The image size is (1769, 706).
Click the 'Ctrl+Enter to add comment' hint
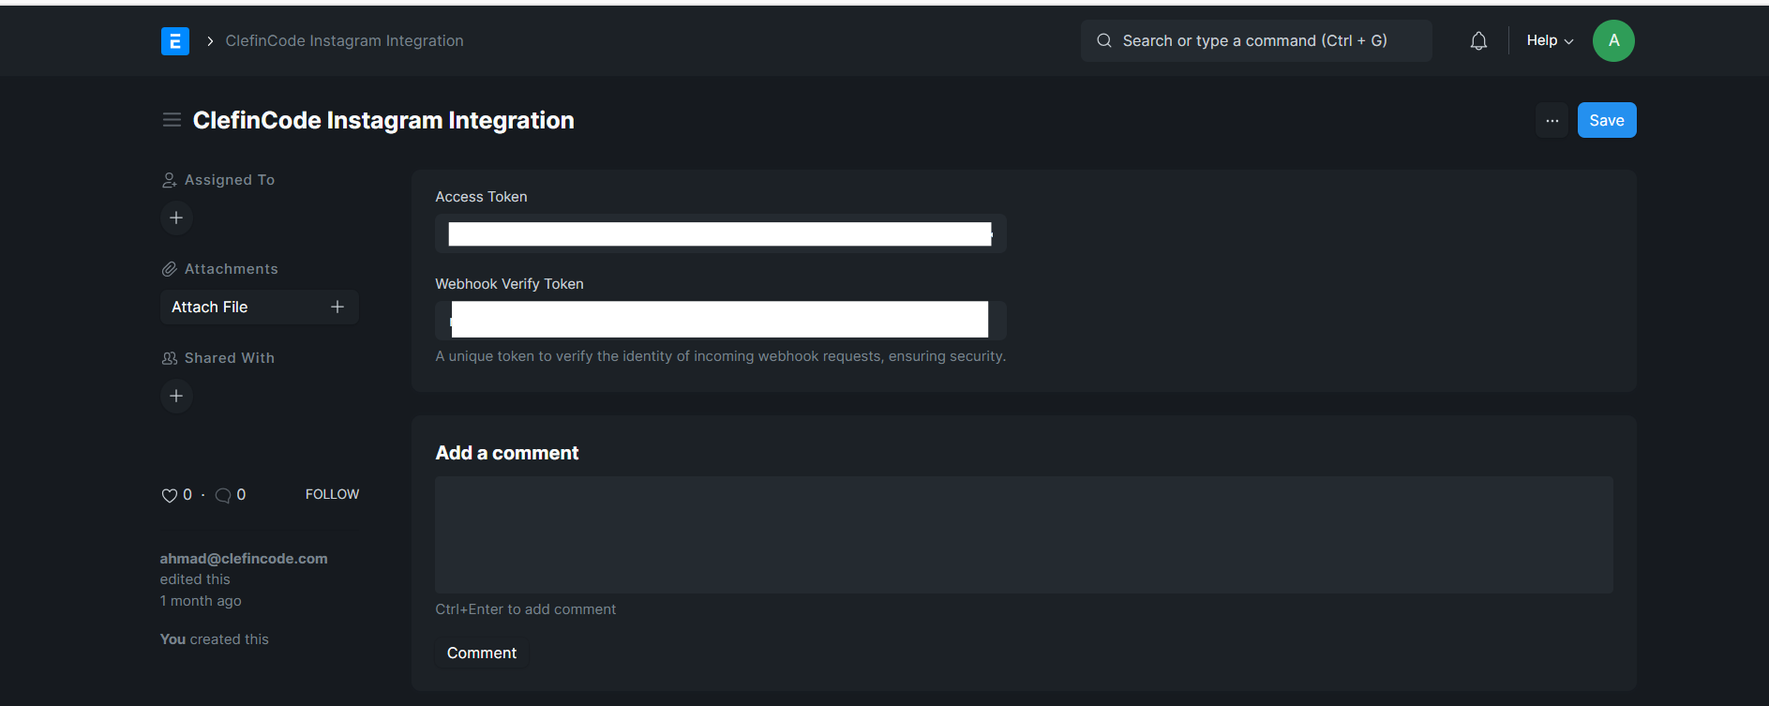525,609
